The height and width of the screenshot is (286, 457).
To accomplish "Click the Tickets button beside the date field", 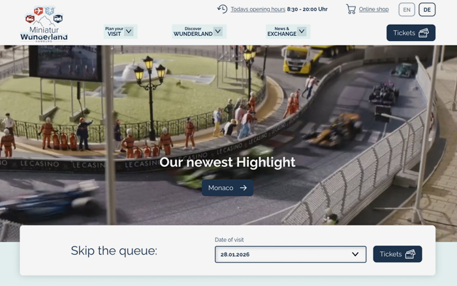I will tap(397, 254).
